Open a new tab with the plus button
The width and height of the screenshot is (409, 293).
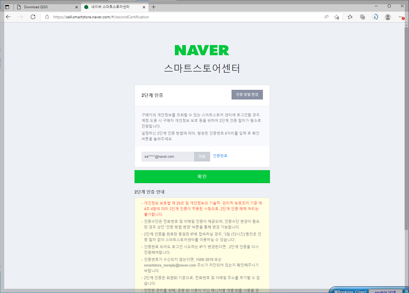(153, 7)
